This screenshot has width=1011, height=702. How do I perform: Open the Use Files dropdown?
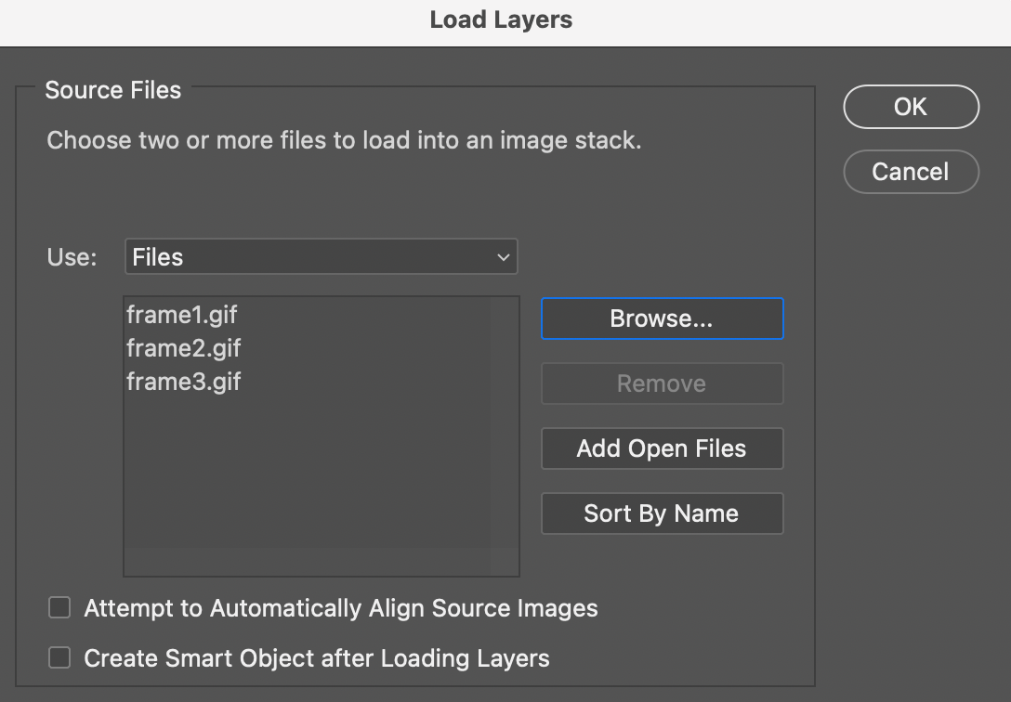[321, 257]
